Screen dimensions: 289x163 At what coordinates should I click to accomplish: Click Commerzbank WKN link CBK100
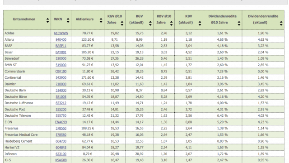point(61,72)
